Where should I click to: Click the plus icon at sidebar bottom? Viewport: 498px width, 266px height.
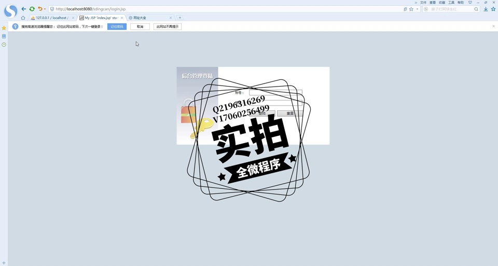(x=4, y=263)
